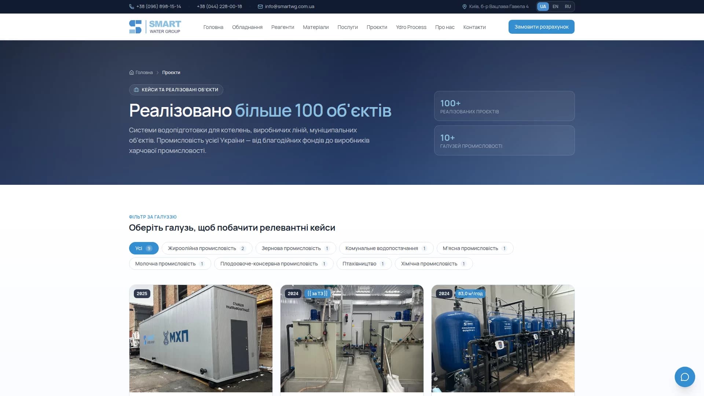
Task: Open the 'Головна' menu item
Action: 213,27
